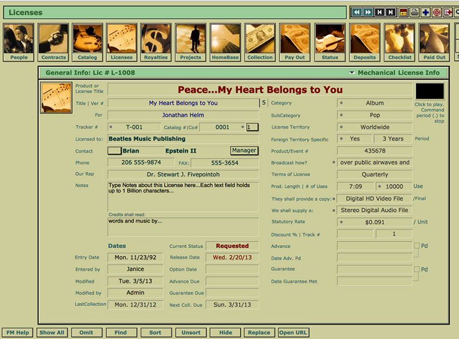
Task: Open the Catalog module
Action: tap(87, 42)
